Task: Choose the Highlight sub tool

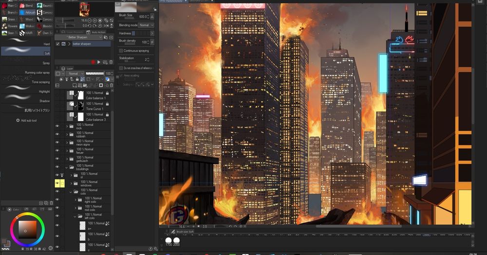Action: 25,91
